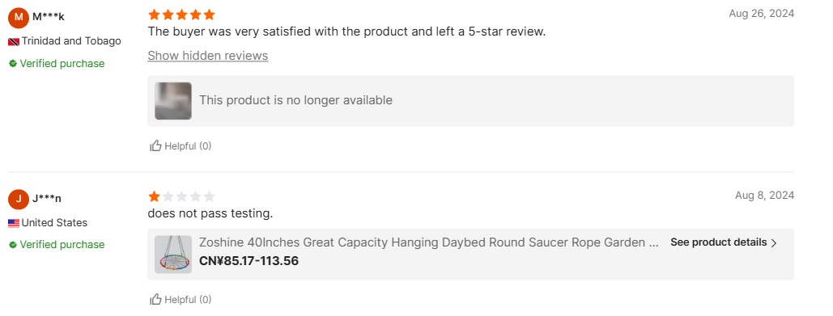Show hidden reviews
Viewport: 833px width, 316px height.
click(208, 56)
